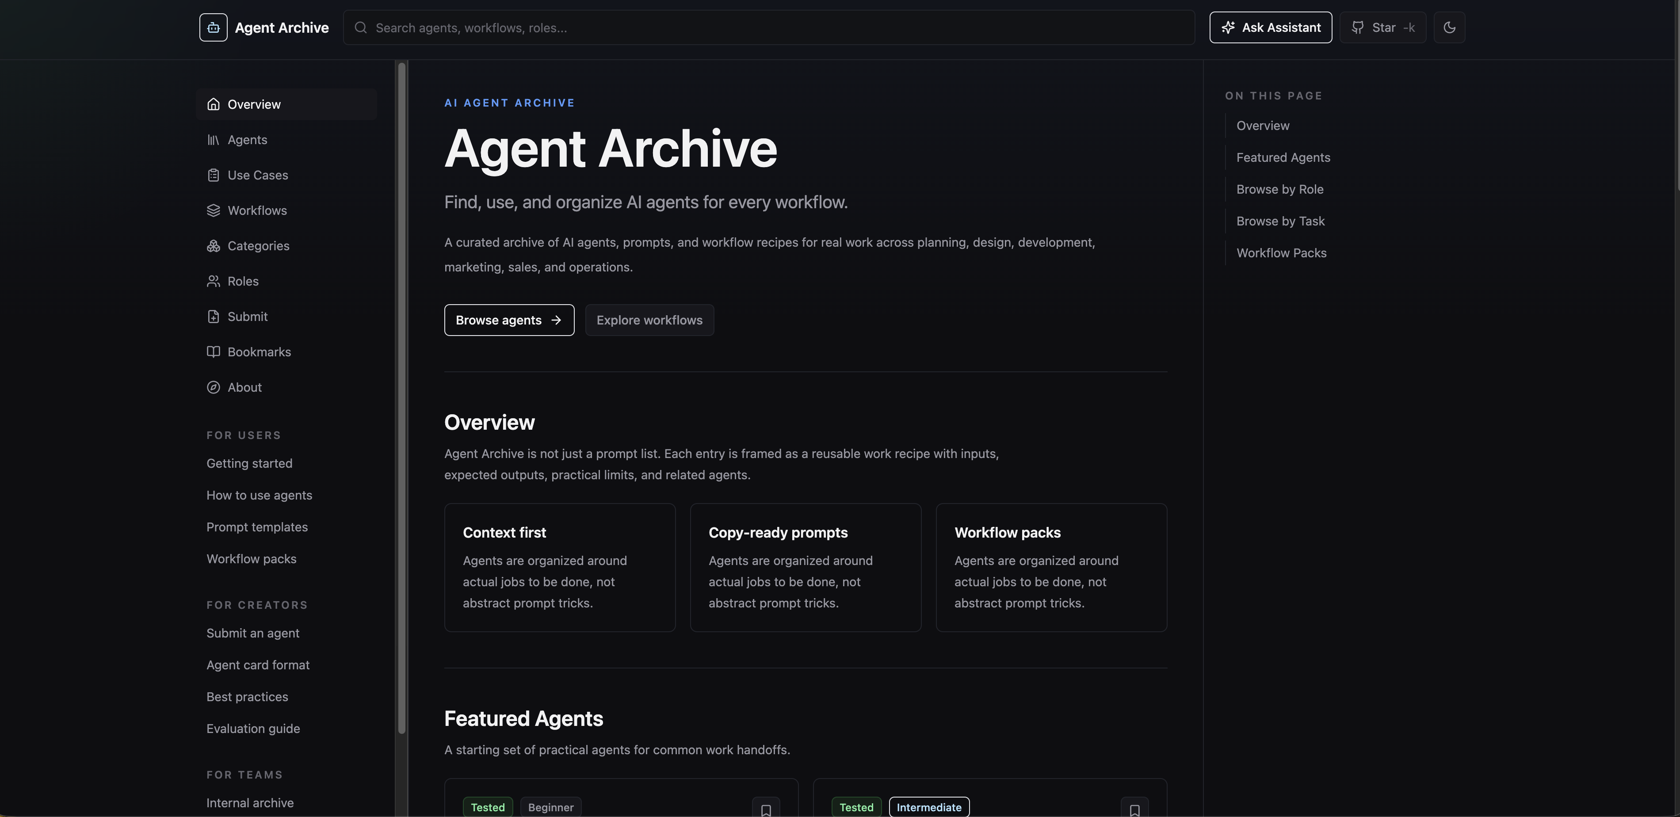
Task: Open the Agents sidebar item
Action: pyautogui.click(x=286, y=140)
